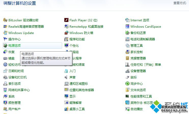Open the 网络和共享中心 icon
The image size is (189, 114).
5,90
